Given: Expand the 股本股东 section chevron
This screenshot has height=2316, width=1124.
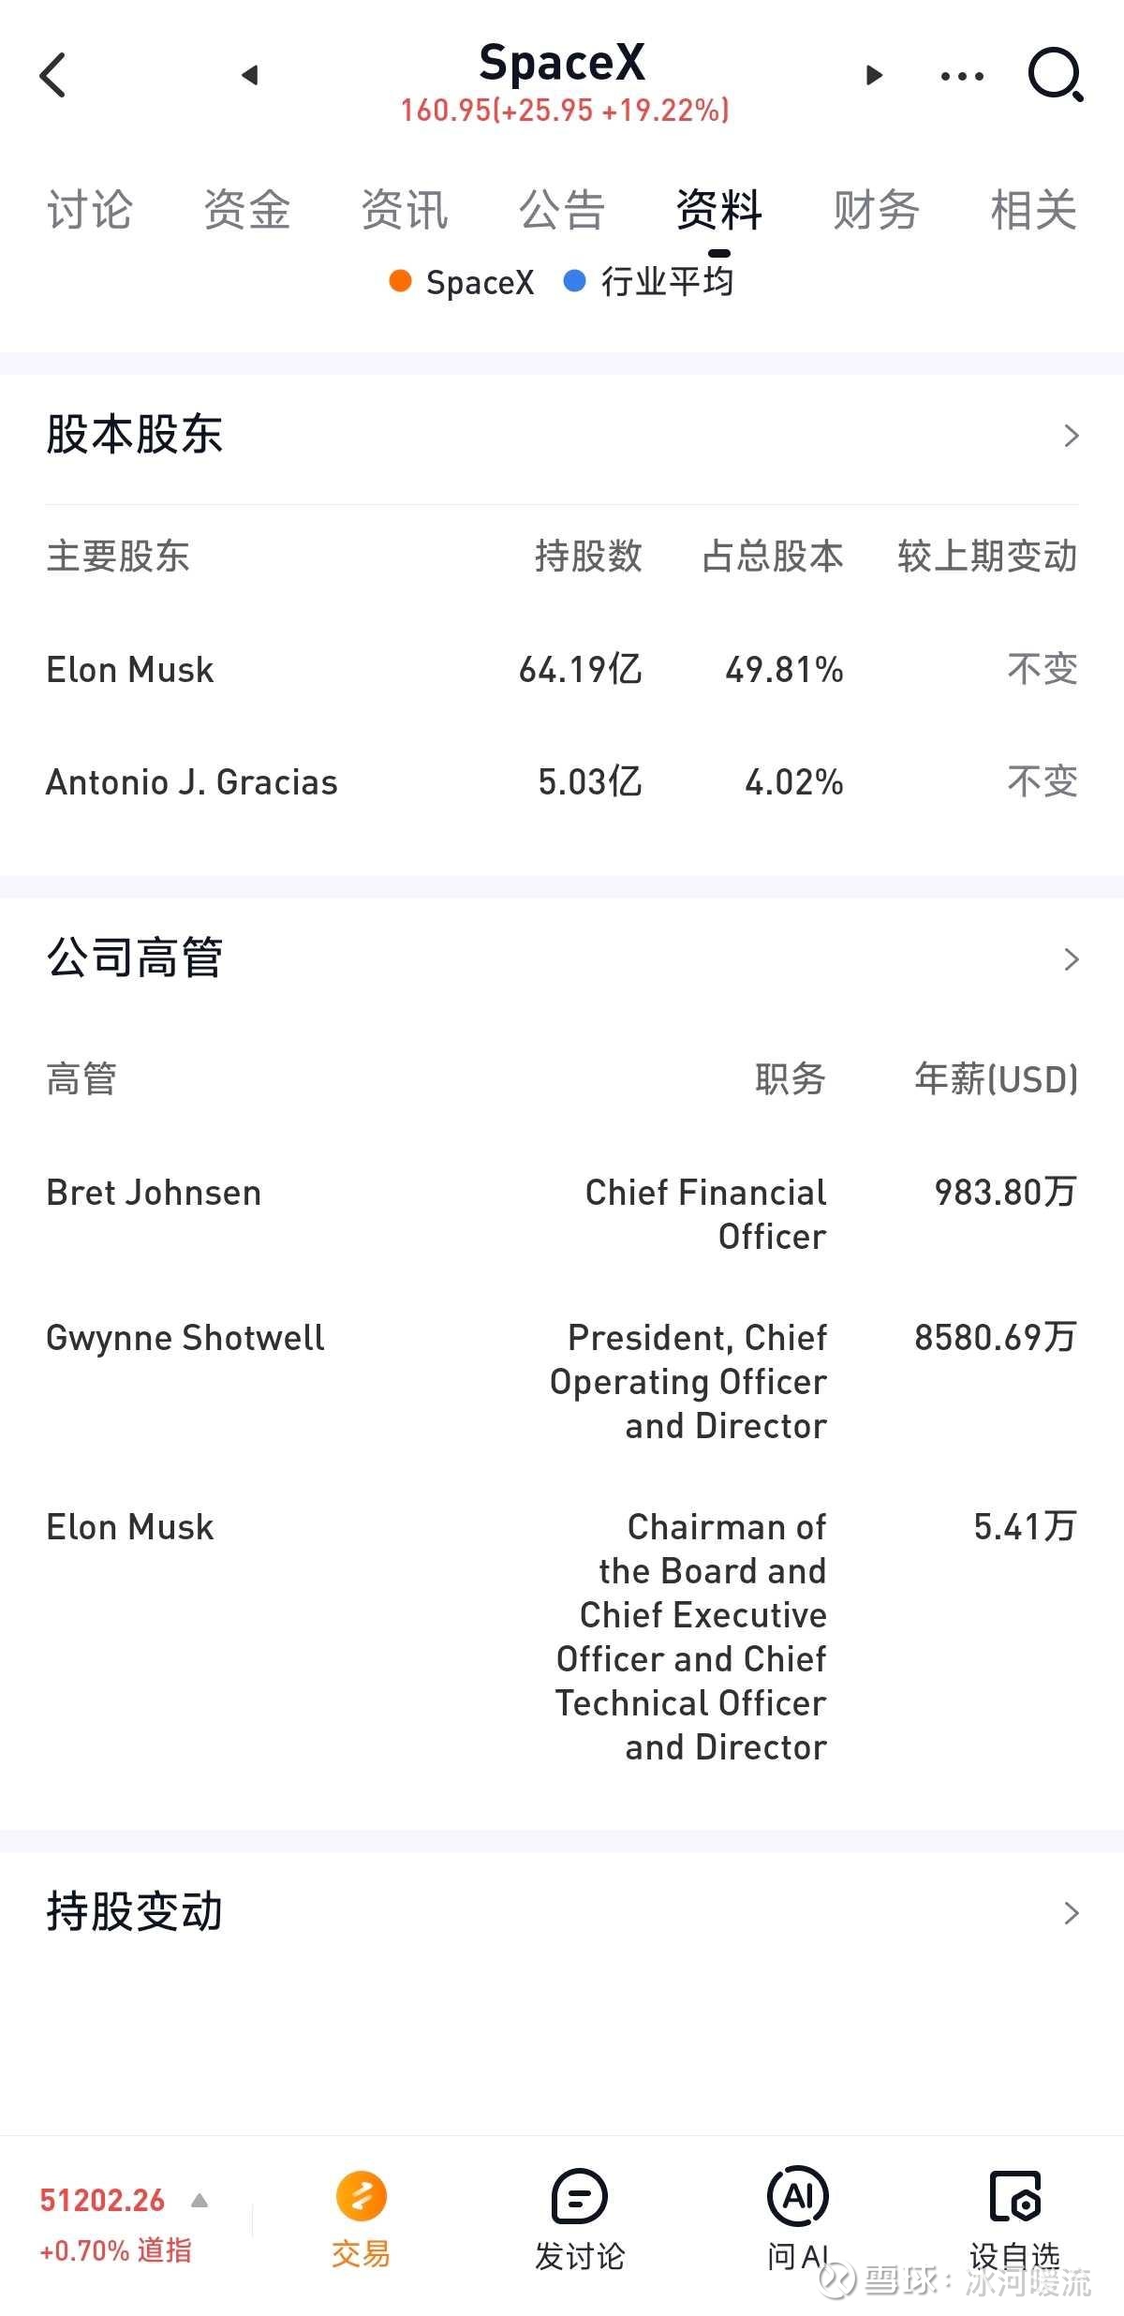Looking at the screenshot, I should tap(1072, 436).
